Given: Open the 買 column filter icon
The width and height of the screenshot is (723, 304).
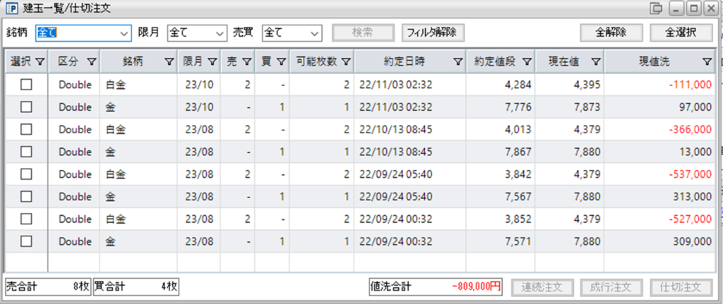Looking at the screenshot, I should (x=281, y=62).
